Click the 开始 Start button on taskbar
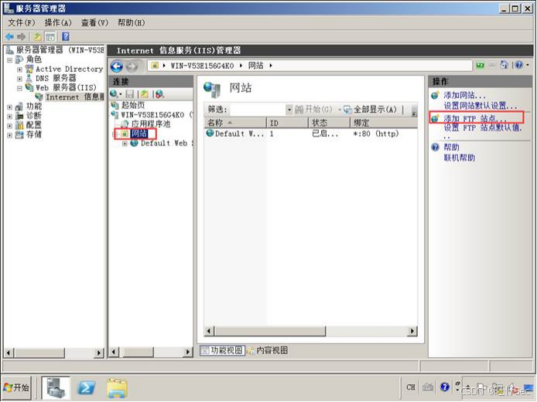The image size is (537, 402). 16,387
